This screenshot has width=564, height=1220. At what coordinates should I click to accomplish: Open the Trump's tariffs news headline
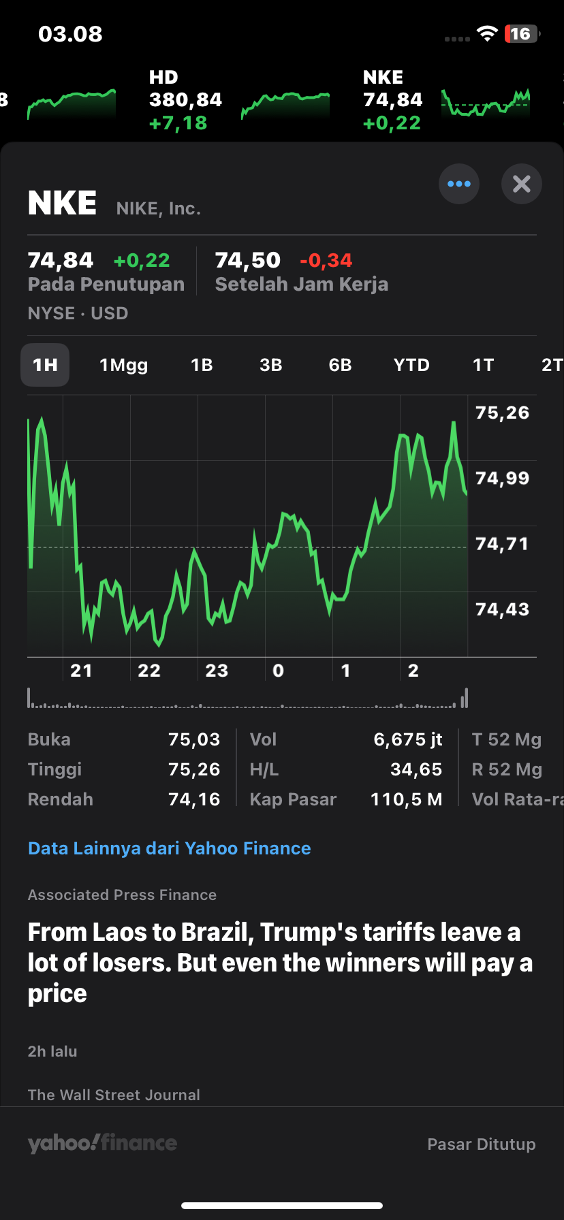point(281,963)
